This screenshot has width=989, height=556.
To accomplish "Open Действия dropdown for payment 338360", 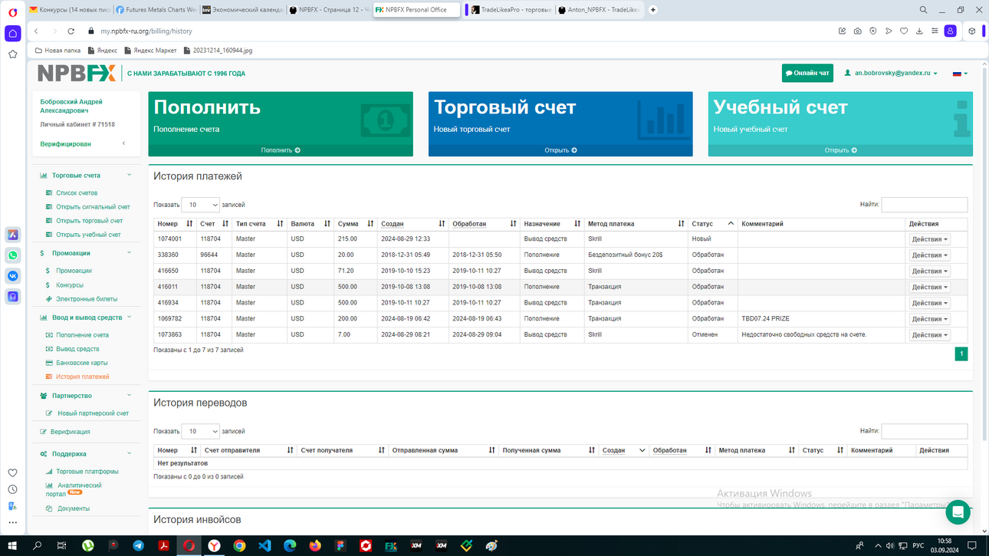I will coord(929,255).
